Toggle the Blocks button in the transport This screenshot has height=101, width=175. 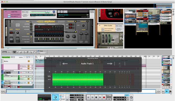pyautogui.click(x=55, y=97)
